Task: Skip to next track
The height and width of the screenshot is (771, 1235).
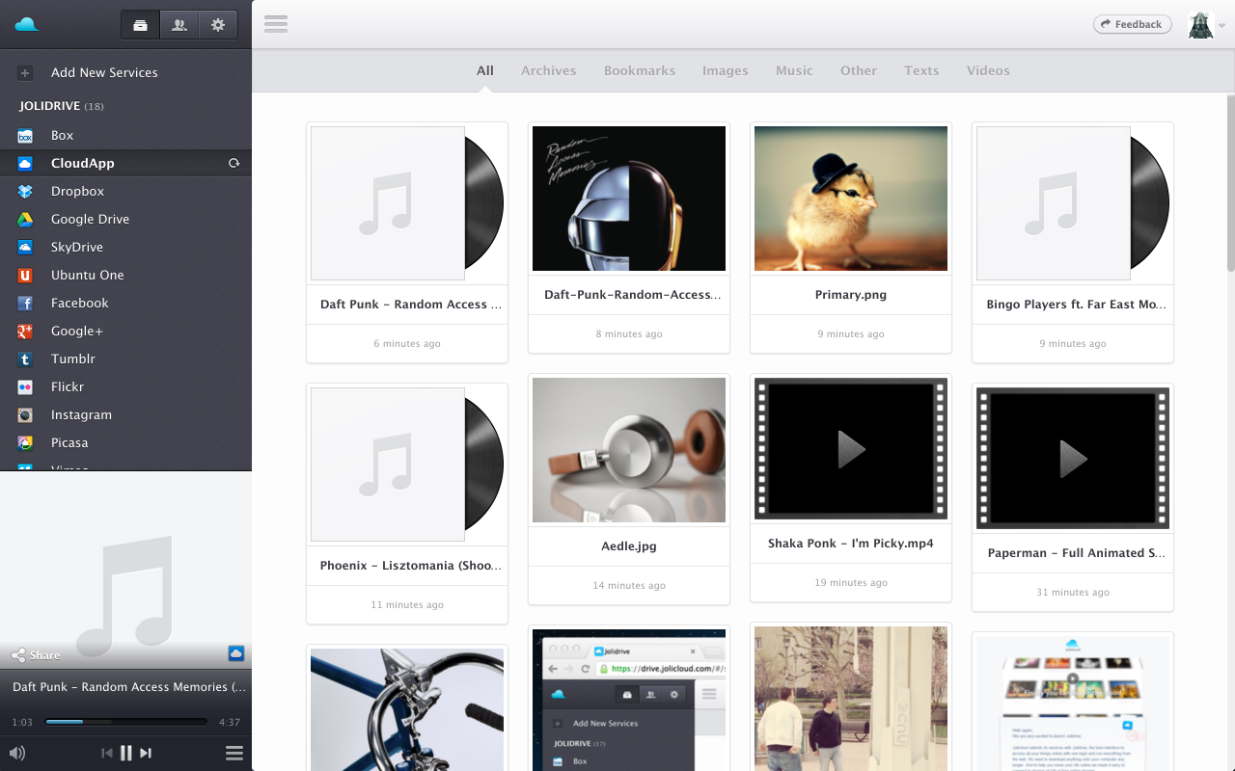Action: pos(146,753)
